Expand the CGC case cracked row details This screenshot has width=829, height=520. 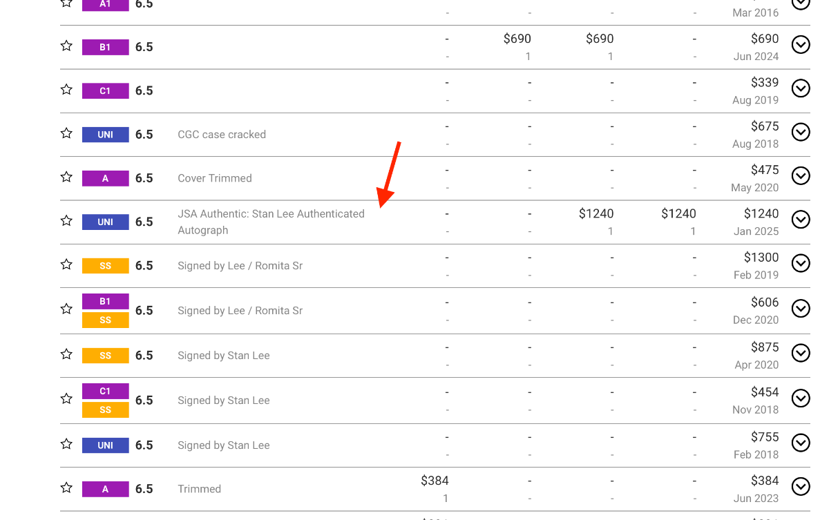click(x=800, y=133)
